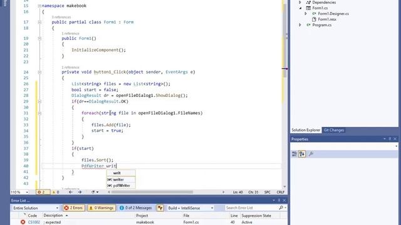Viewport: 401px width, 225px height.
Task: Collapse the Form1 class block
Action: pos(39,22)
